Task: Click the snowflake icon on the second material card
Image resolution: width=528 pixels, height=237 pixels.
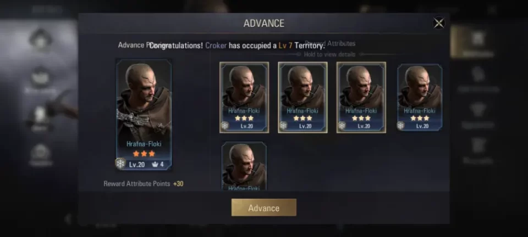Action: coord(284,126)
